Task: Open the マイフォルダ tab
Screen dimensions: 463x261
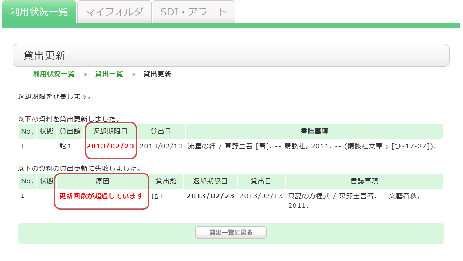Action: click(114, 12)
